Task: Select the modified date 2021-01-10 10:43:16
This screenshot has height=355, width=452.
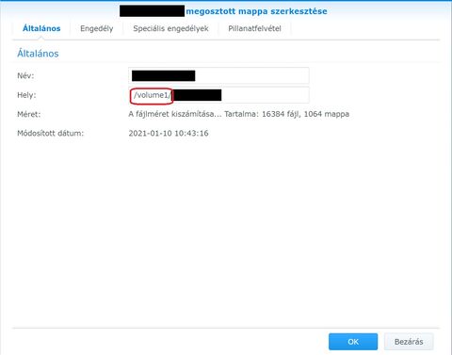Action: [169, 133]
